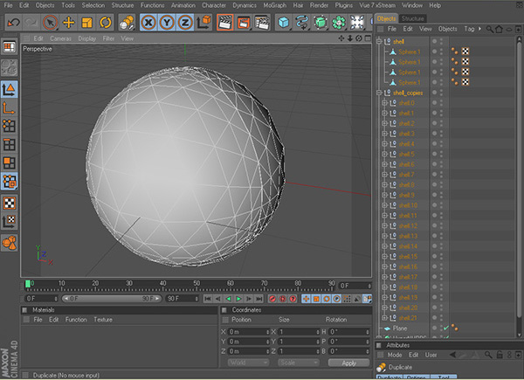
Task: Play animation forwards
Action: pyautogui.click(x=239, y=299)
